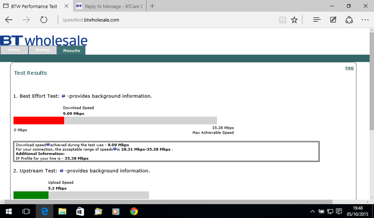374x218 pixels.
Task: Click scroll down arrow on vertical scrollbar
Action: (x=372, y=197)
